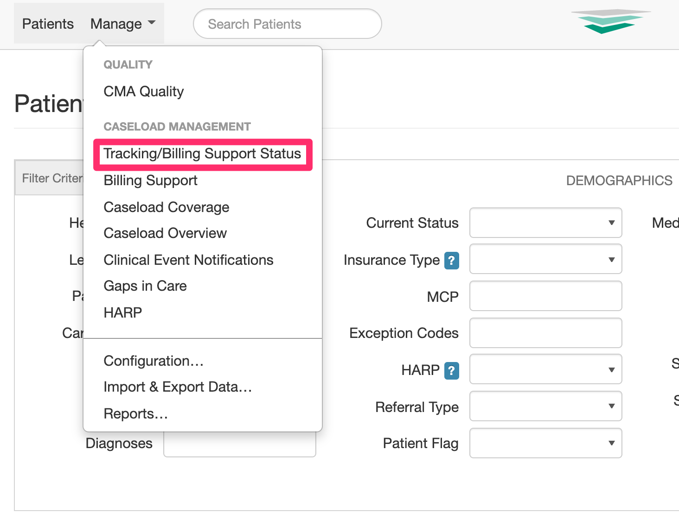Open the Patient Flag dropdown
Screen dimensions: 679x512
pos(545,443)
